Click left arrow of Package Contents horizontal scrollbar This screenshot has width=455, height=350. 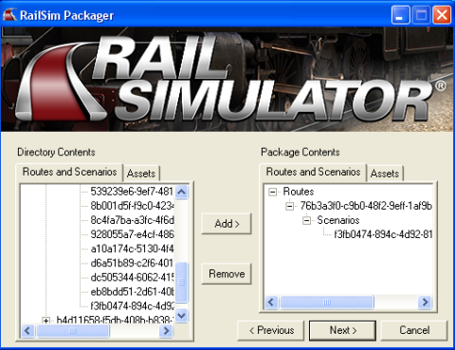[271, 302]
